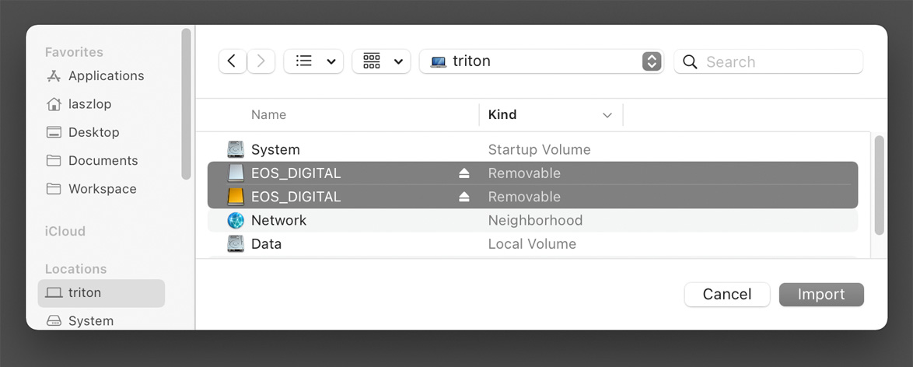Open Documents in the sidebar
Screen dimensions: 913x367
coord(103,161)
